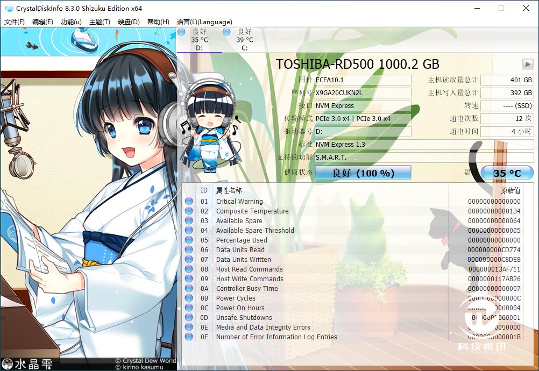Open the 编辑(E) menu
539x371 pixels.
pyautogui.click(x=42, y=22)
